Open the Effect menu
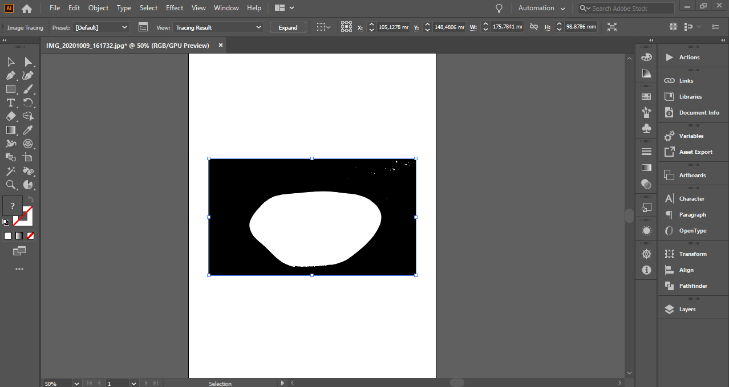 175,8
